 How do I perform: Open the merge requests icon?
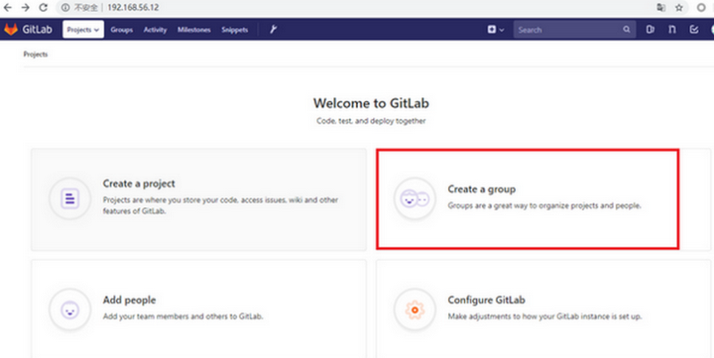[x=672, y=29]
